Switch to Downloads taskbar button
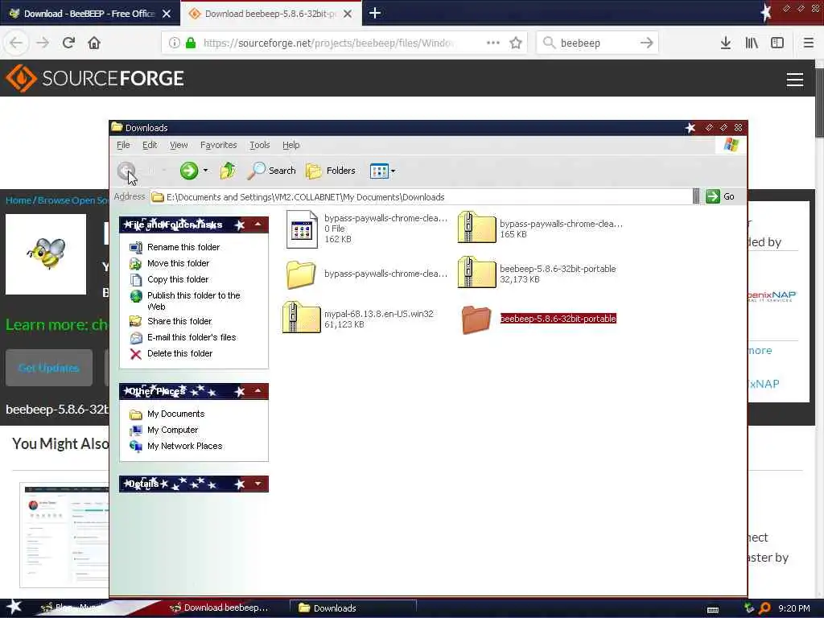Screen dimensions: 824x618 tap(352, 608)
